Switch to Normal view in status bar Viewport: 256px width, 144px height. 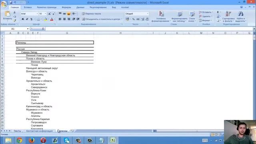point(212,134)
